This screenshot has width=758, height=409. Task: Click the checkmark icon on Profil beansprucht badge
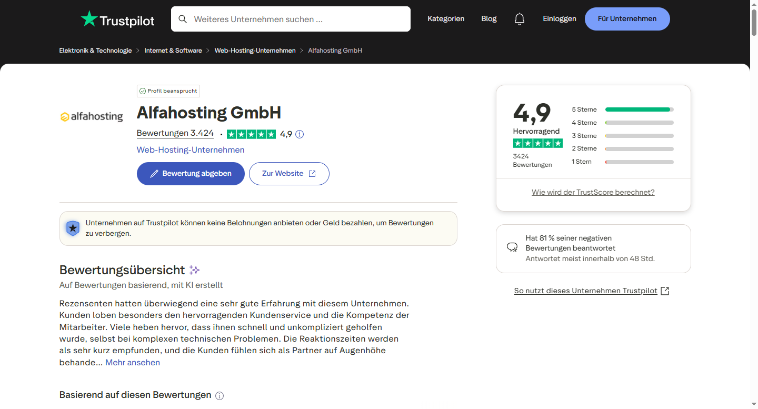coord(143,91)
